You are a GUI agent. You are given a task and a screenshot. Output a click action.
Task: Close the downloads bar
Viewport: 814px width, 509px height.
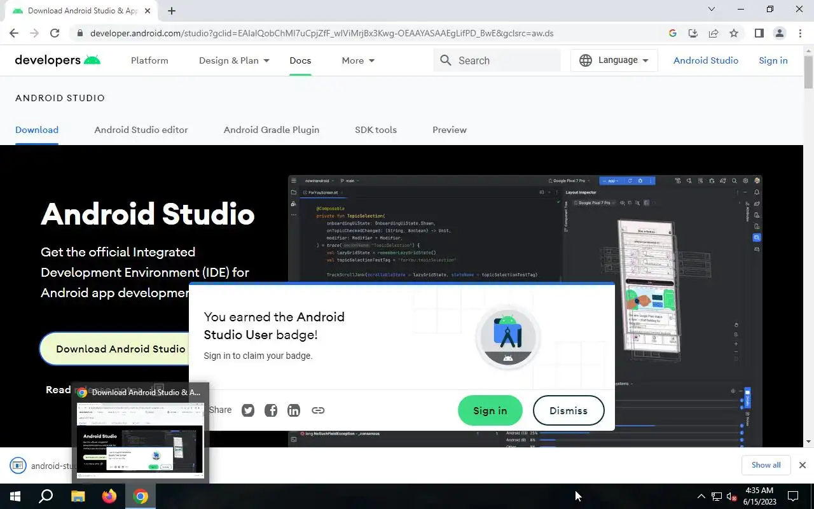(802, 465)
